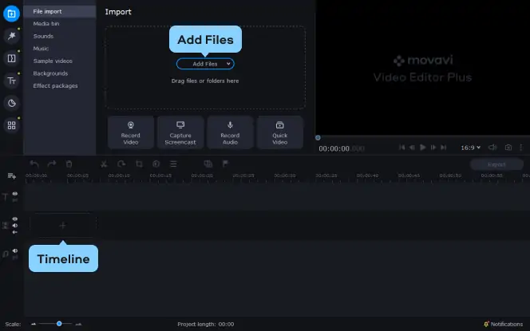The width and height of the screenshot is (530, 331).
Task: Start Capture Screencast
Action: [180, 132]
